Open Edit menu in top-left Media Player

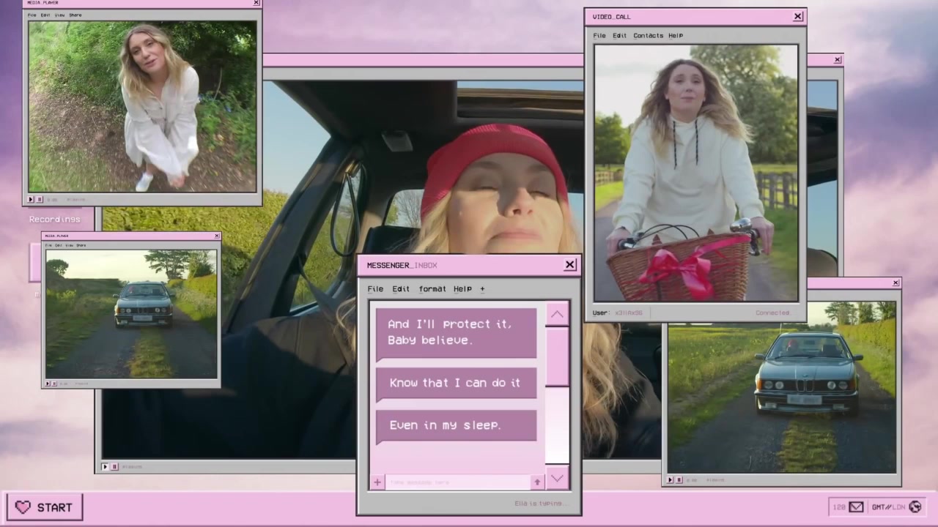[45, 15]
